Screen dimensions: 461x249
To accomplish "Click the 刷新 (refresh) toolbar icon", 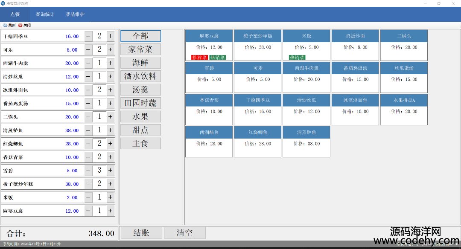I will [x=5, y=25].
